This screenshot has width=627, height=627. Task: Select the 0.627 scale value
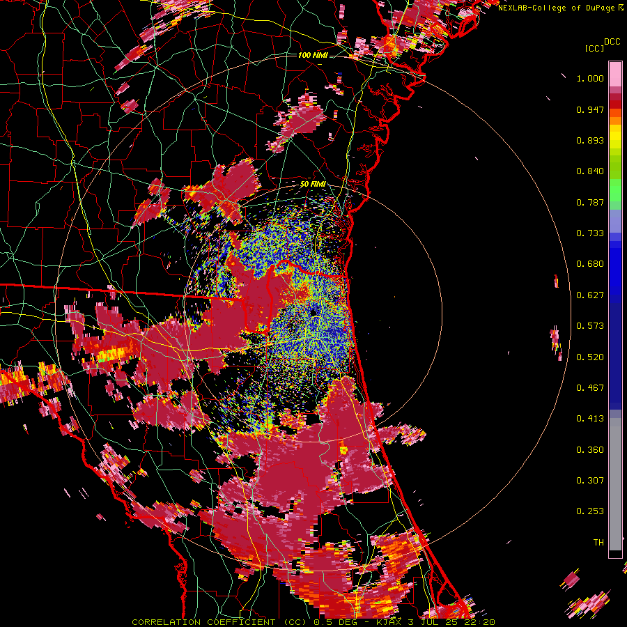[590, 295]
